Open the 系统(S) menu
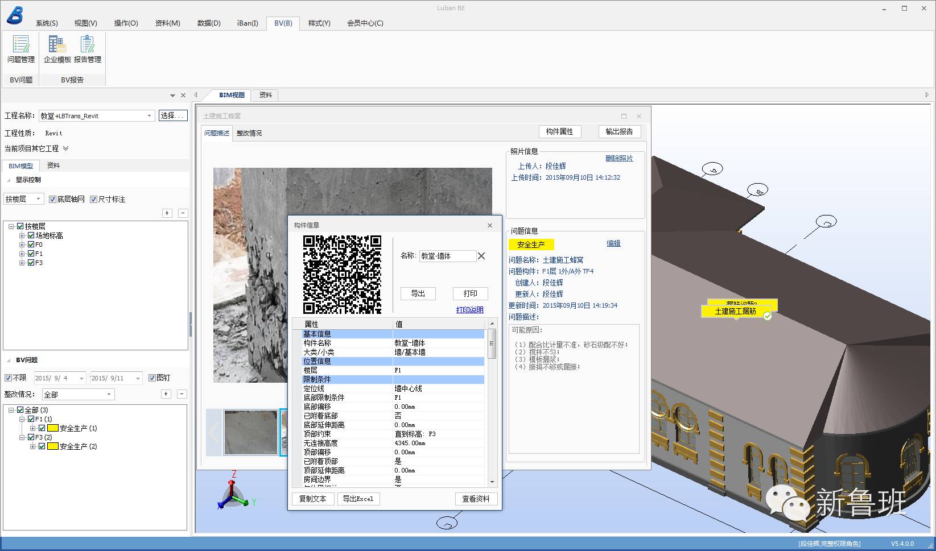This screenshot has height=551, width=936. 47,23
